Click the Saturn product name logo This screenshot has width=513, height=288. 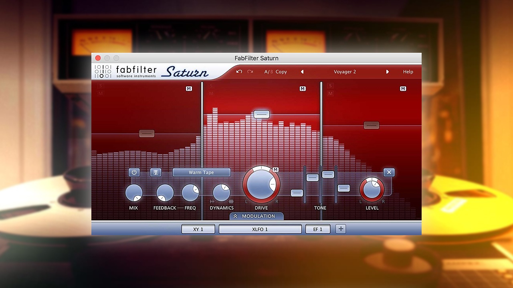(185, 72)
